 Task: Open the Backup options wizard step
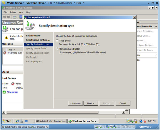tap(33, 36)
